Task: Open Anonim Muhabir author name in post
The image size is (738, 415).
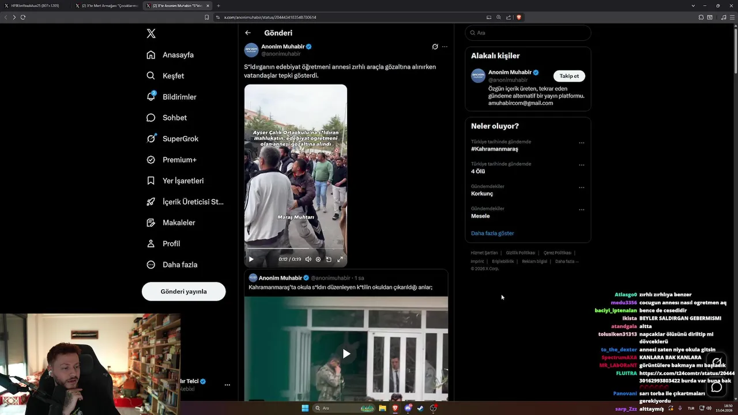Action: tap(283, 46)
